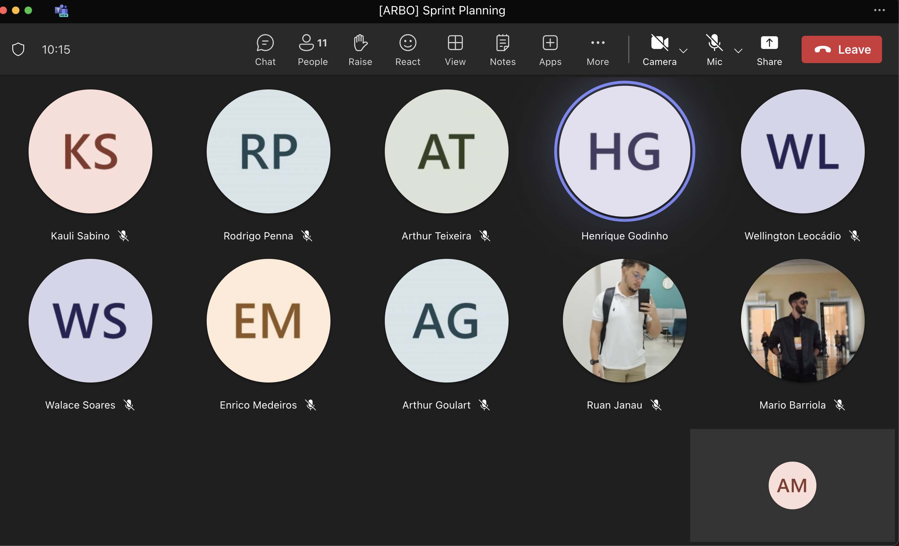Click the shield meeting security icon

[x=18, y=49]
